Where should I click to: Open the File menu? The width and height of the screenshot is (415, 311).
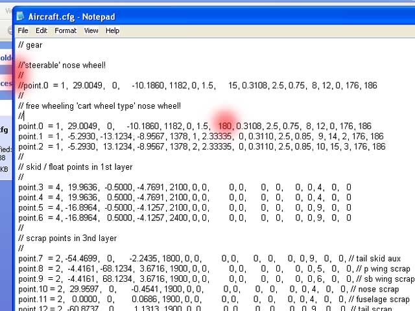pyautogui.click(x=23, y=30)
